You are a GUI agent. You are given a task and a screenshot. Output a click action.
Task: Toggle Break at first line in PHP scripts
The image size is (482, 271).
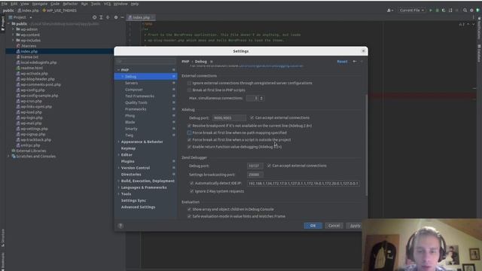pos(189,90)
